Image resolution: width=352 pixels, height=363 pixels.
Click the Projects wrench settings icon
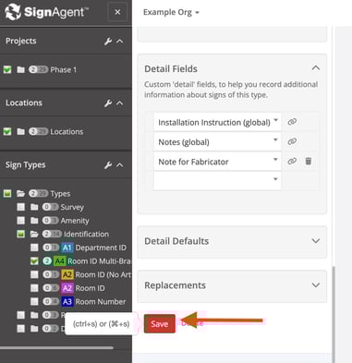(108, 42)
